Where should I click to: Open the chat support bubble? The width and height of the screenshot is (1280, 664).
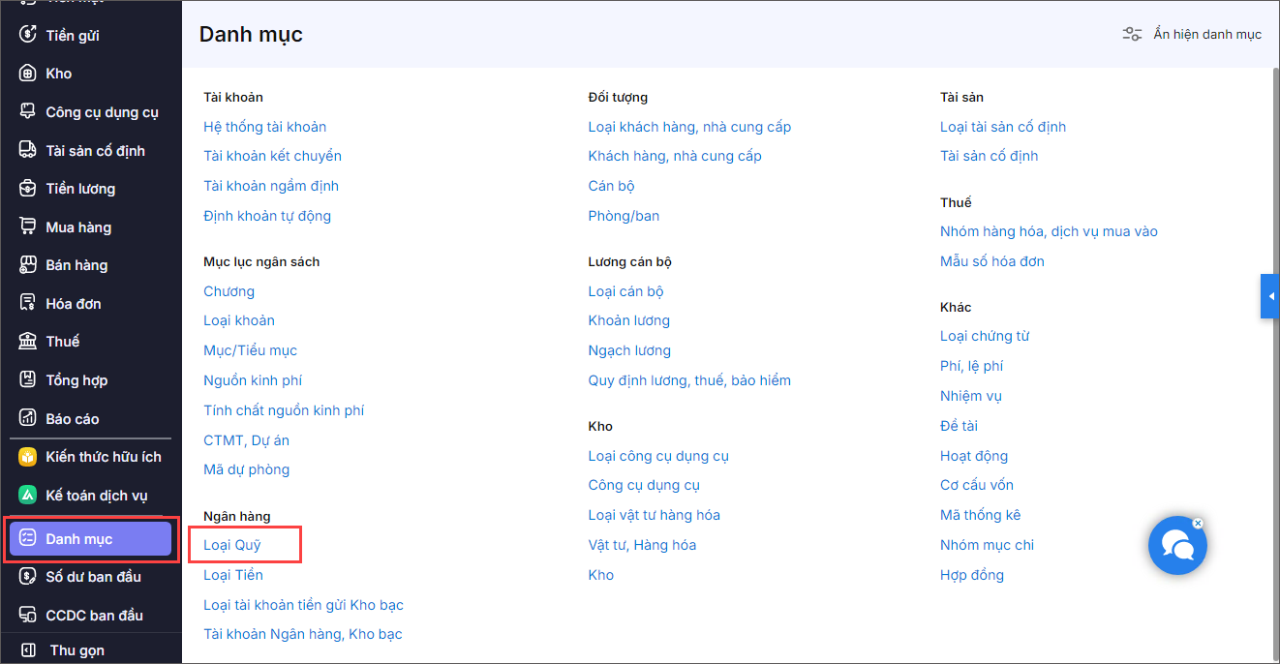pyautogui.click(x=1177, y=546)
